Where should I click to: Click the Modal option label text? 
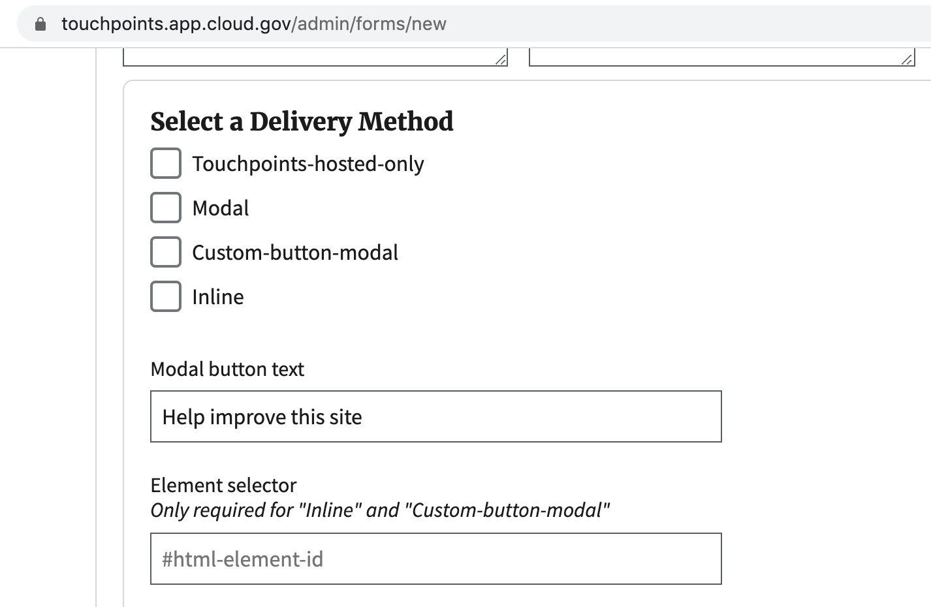coord(221,208)
